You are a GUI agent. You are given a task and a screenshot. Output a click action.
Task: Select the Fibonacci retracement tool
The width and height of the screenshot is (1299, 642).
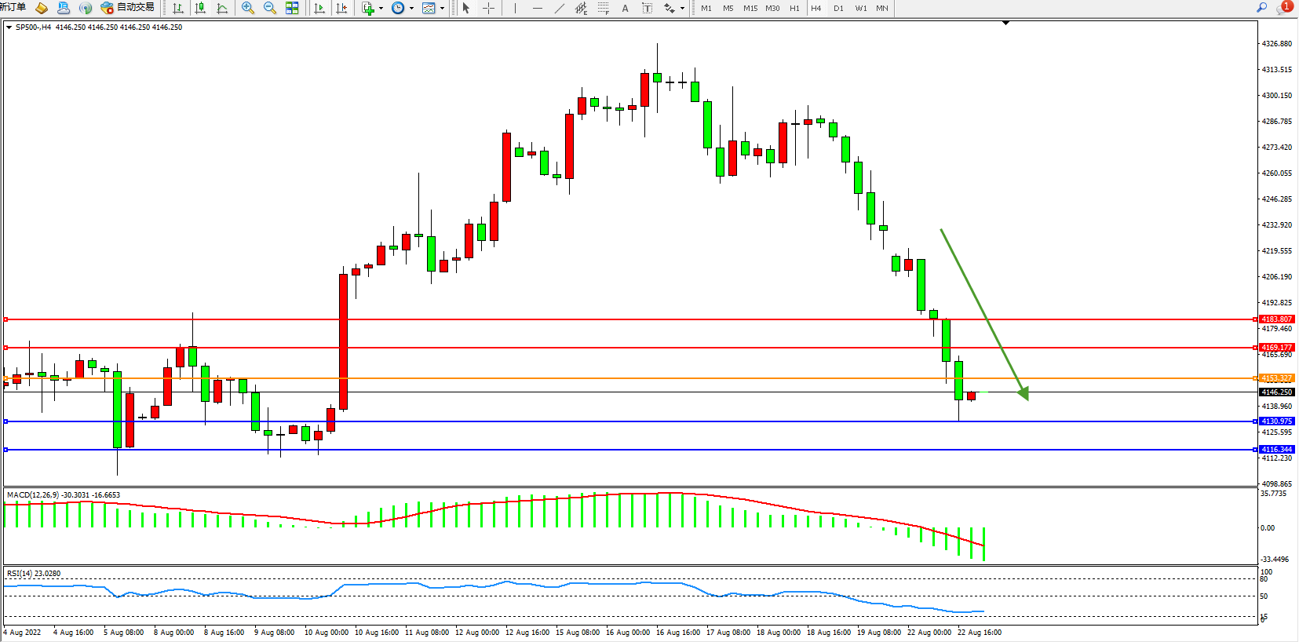pyautogui.click(x=603, y=8)
